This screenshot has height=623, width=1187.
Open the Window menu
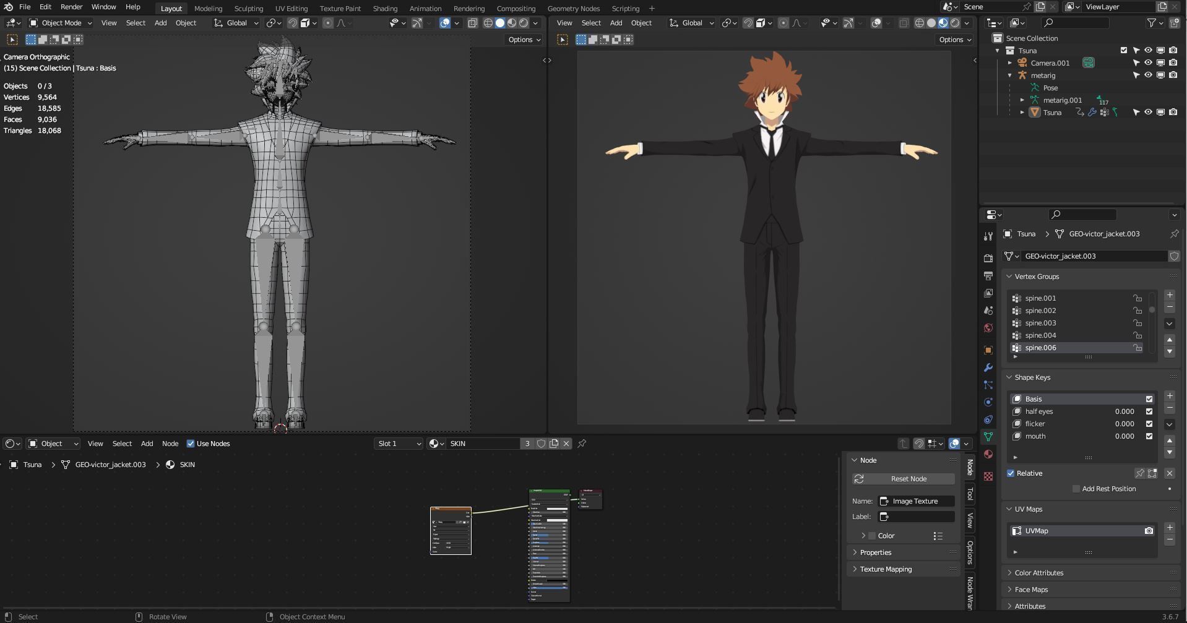[103, 7]
